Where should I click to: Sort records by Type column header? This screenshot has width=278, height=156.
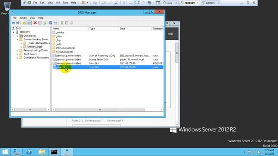[x=103, y=29]
